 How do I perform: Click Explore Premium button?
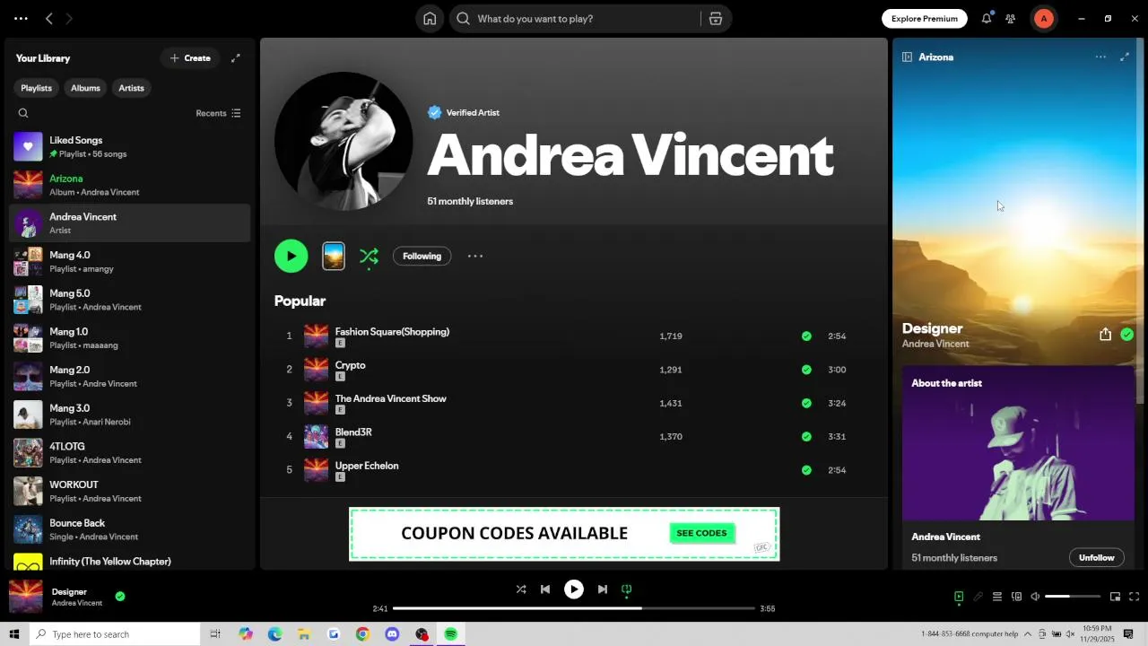tap(924, 19)
